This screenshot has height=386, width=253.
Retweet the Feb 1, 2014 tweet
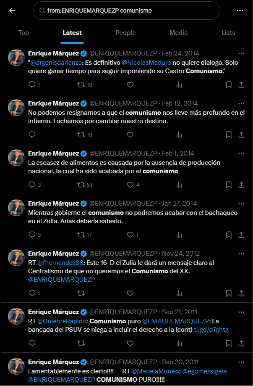81,185
